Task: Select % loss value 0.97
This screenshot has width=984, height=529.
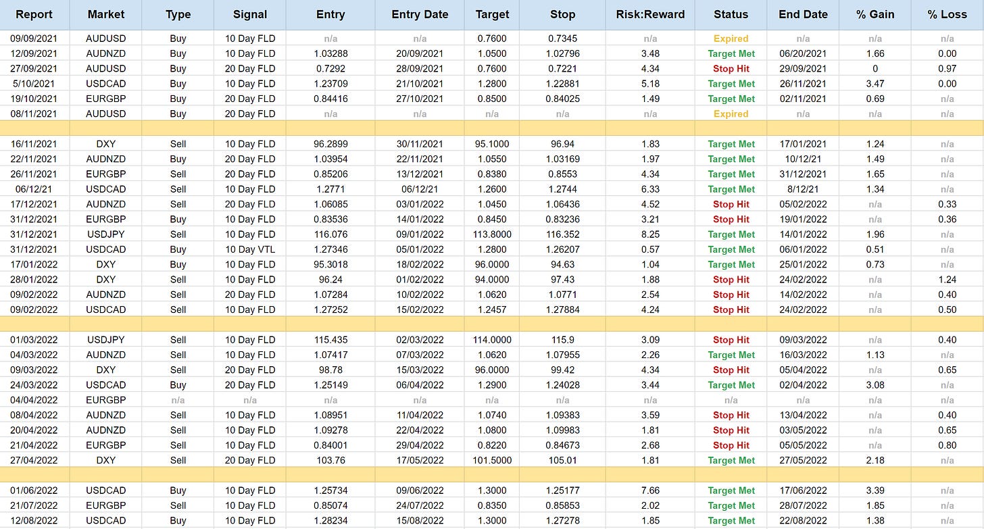Action: click(x=947, y=68)
